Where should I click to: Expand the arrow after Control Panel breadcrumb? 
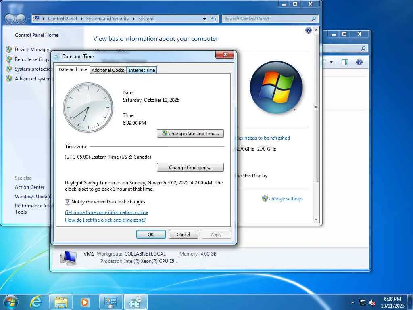click(81, 19)
